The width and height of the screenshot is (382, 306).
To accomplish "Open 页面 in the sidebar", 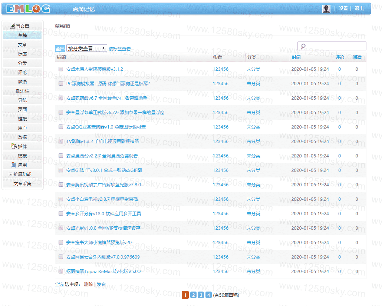I will coord(22,109).
